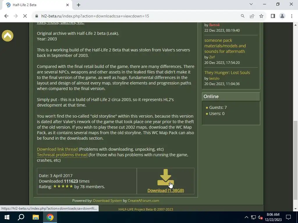Bookmark this page with the star icon

tap(261, 16)
